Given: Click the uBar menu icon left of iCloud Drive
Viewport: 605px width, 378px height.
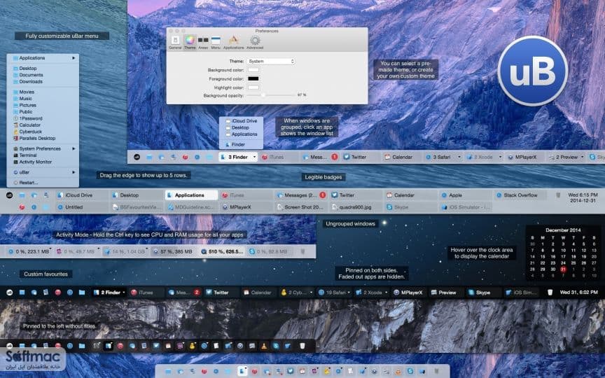Looking at the screenshot, I should click(9, 195).
